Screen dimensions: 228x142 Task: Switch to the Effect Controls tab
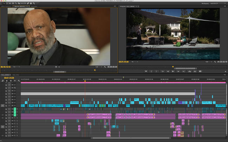pos(6,6)
